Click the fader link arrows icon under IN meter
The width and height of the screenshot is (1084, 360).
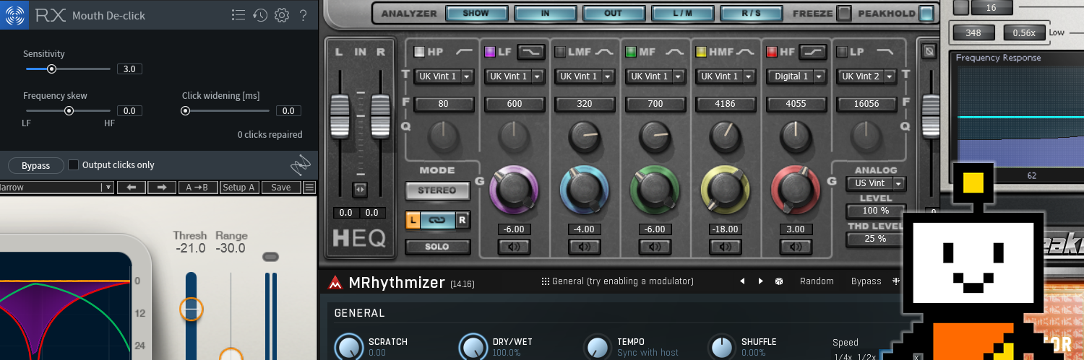click(x=360, y=190)
